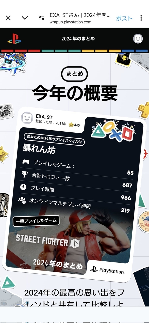Close the browser tab with the X icon
The height and width of the screenshot is (323, 149).
8,18
